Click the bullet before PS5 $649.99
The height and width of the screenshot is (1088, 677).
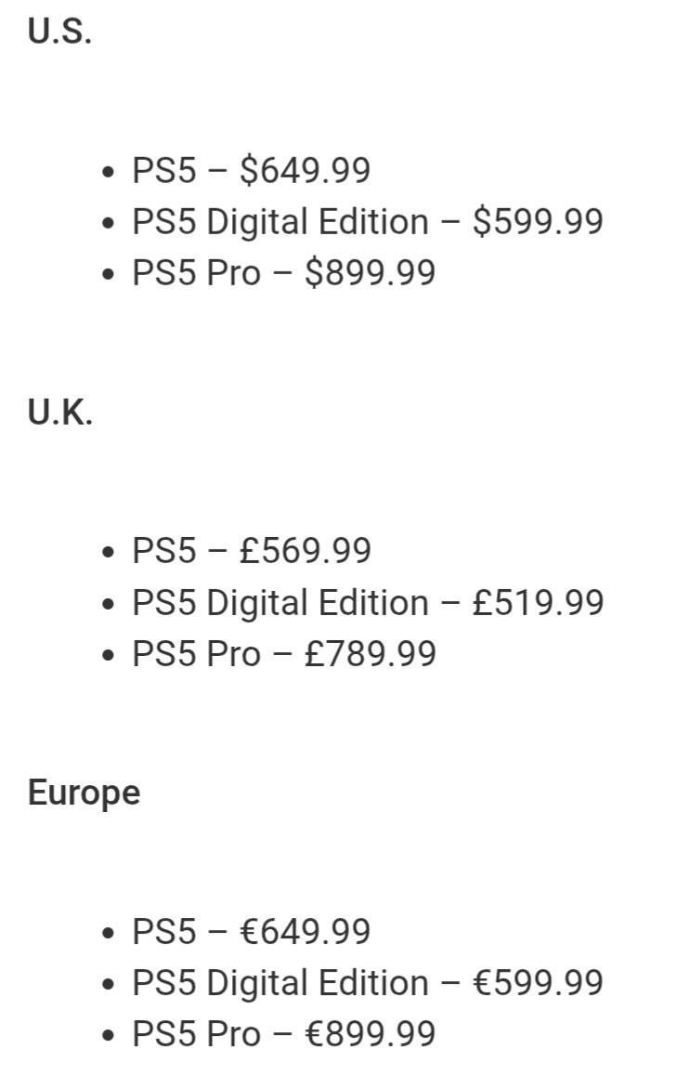point(111,173)
